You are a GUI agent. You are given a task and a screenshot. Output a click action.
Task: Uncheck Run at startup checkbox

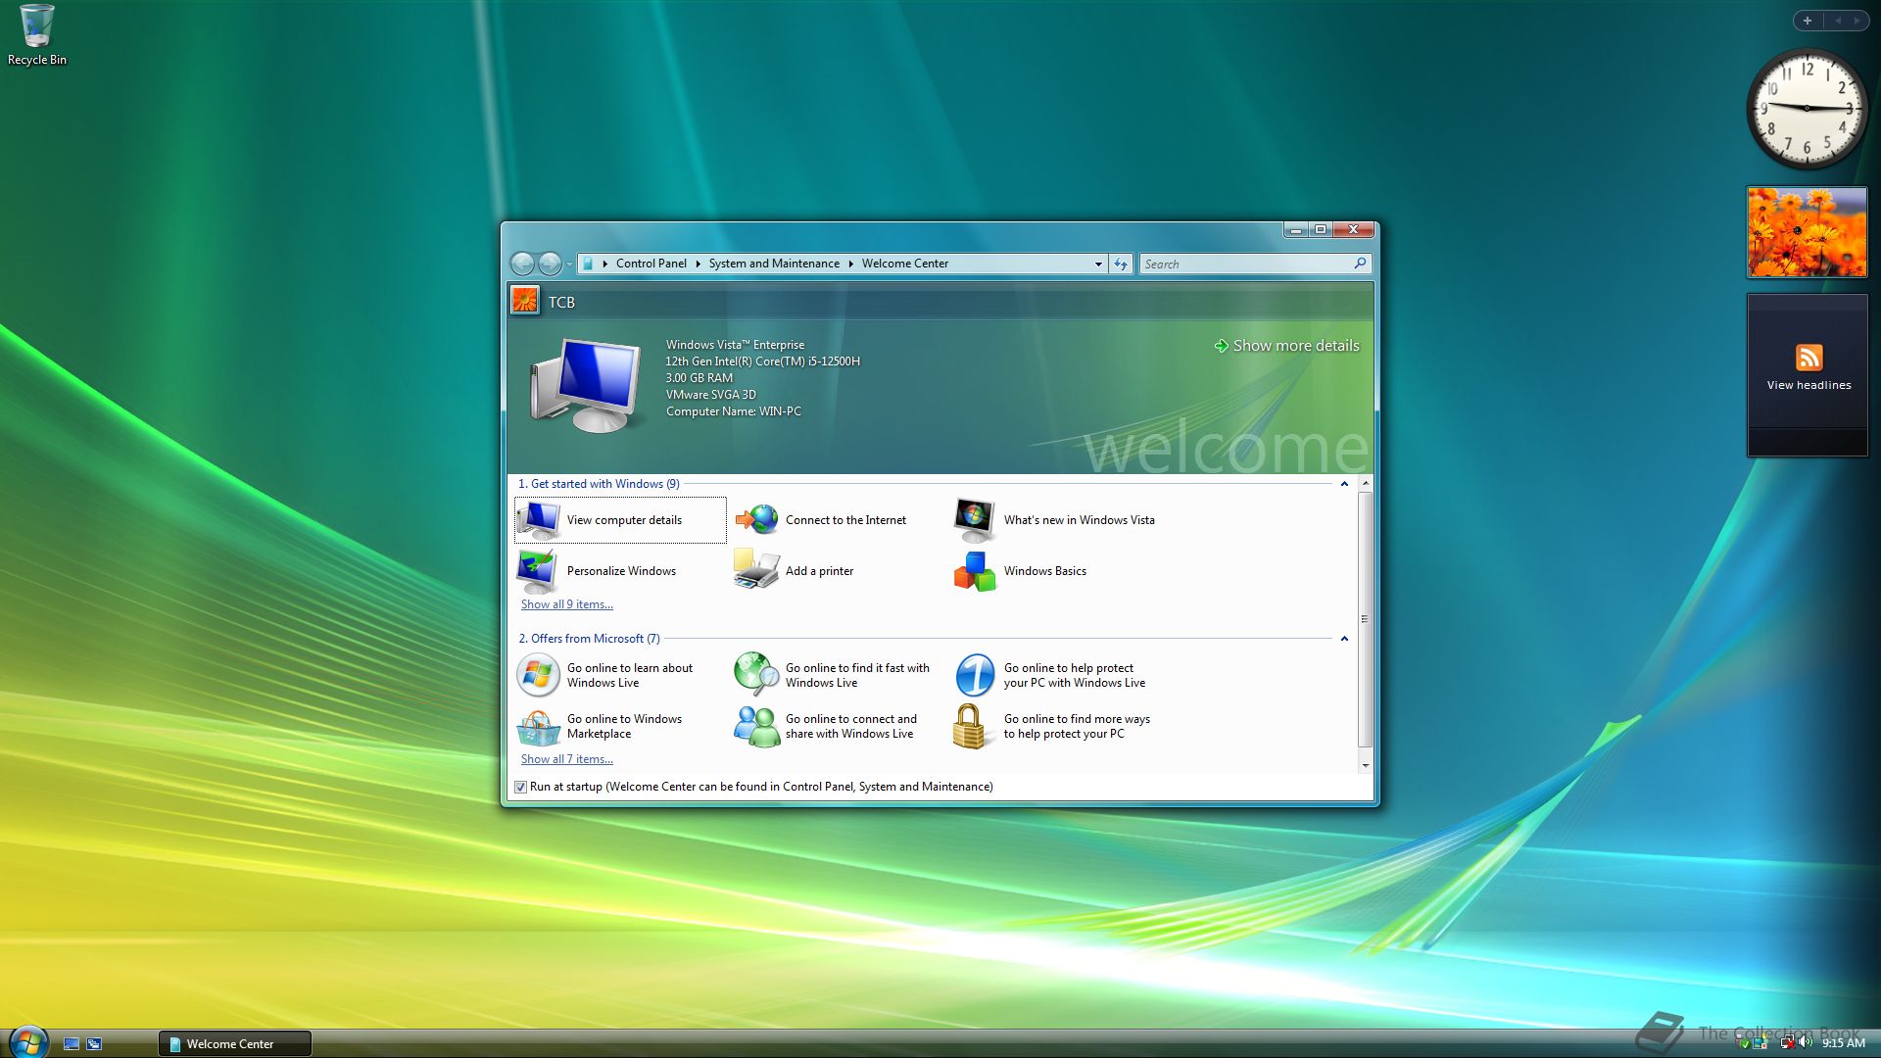(x=521, y=787)
